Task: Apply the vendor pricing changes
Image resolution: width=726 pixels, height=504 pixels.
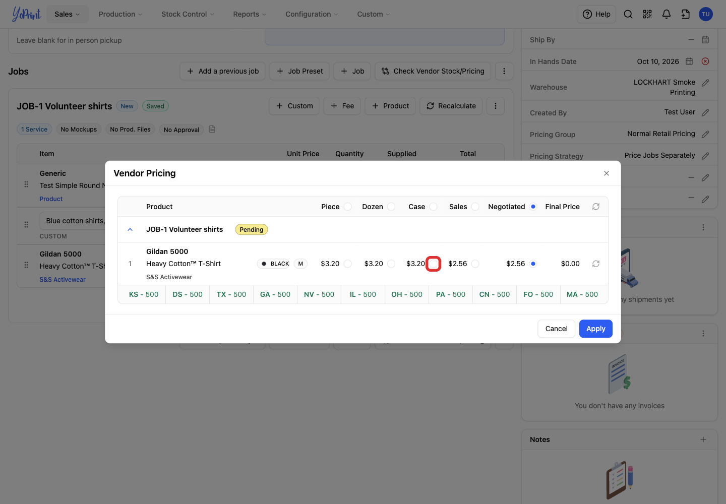Action: tap(596, 329)
